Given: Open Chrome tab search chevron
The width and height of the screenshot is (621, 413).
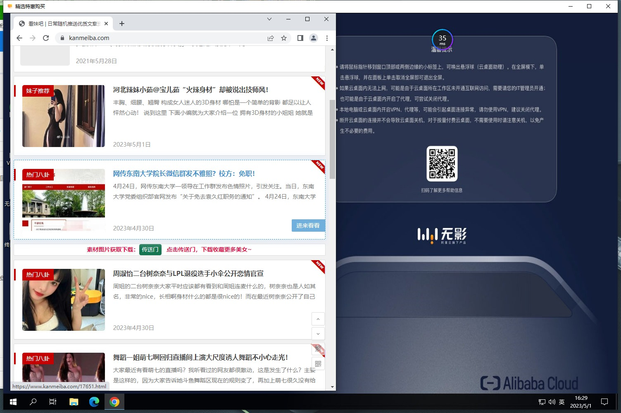Looking at the screenshot, I should click(269, 19).
